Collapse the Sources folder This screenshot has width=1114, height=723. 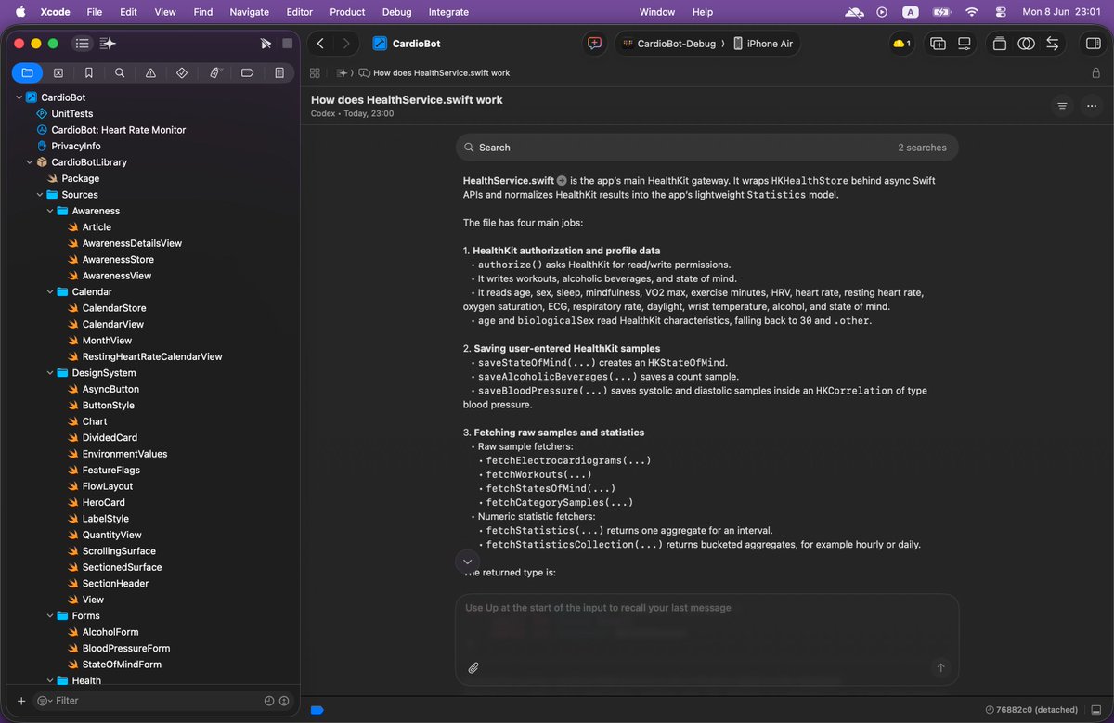[40, 195]
